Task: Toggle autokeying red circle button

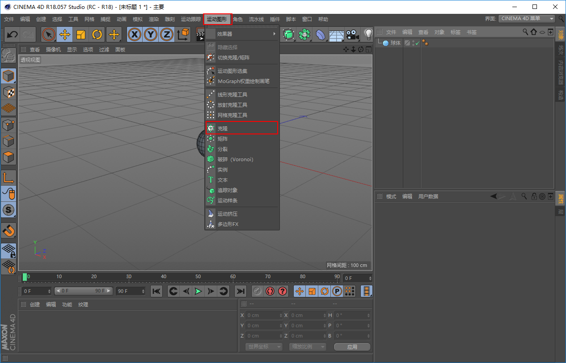Action: click(x=270, y=291)
